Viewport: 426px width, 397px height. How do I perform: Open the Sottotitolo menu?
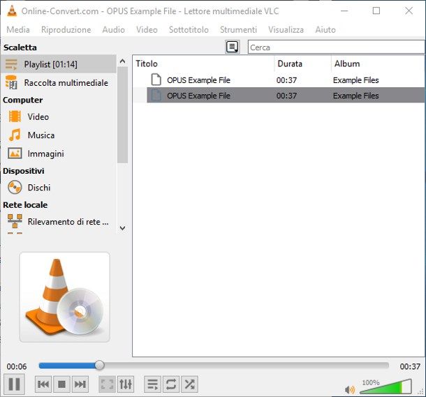click(189, 29)
